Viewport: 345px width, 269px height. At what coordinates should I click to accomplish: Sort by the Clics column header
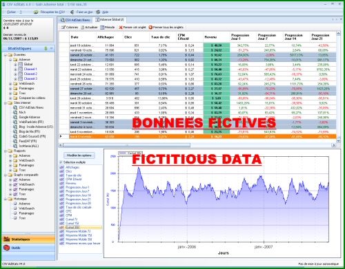tap(136, 37)
